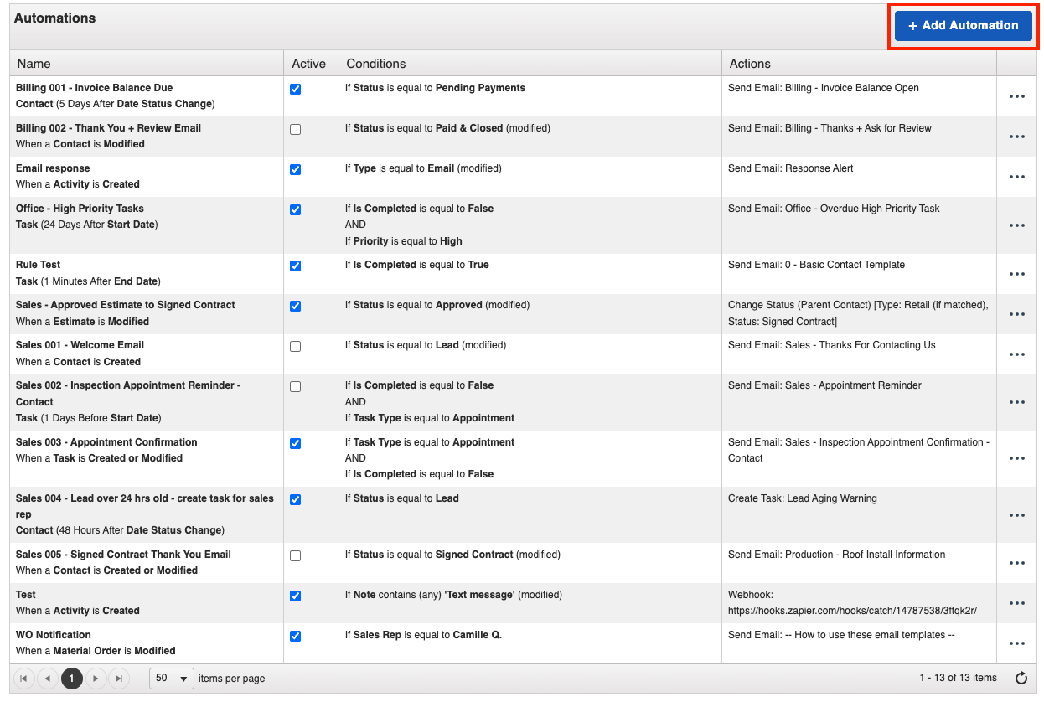Jump to the first page of automations
This screenshot has width=1044, height=702.
(x=24, y=679)
